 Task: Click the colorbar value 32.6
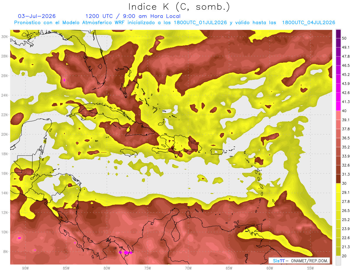pyautogui.click(x=346, y=165)
